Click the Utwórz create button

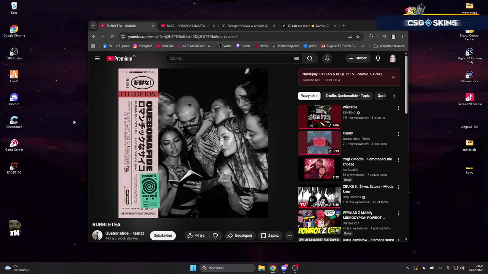click(x=357, y=58)
